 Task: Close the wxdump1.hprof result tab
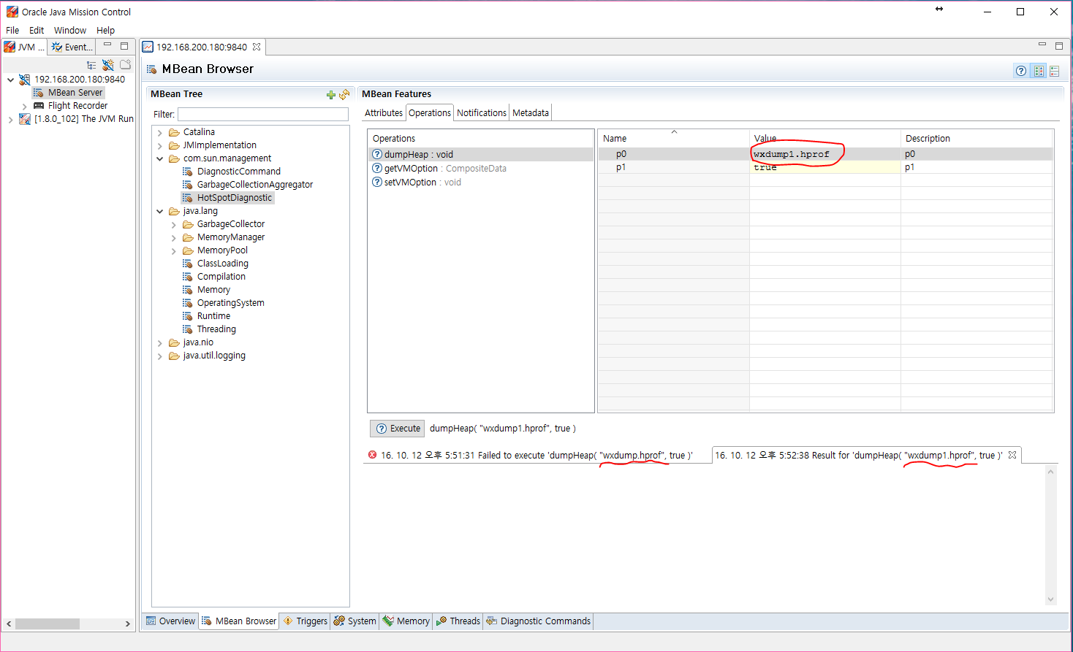coord(1012,455)
